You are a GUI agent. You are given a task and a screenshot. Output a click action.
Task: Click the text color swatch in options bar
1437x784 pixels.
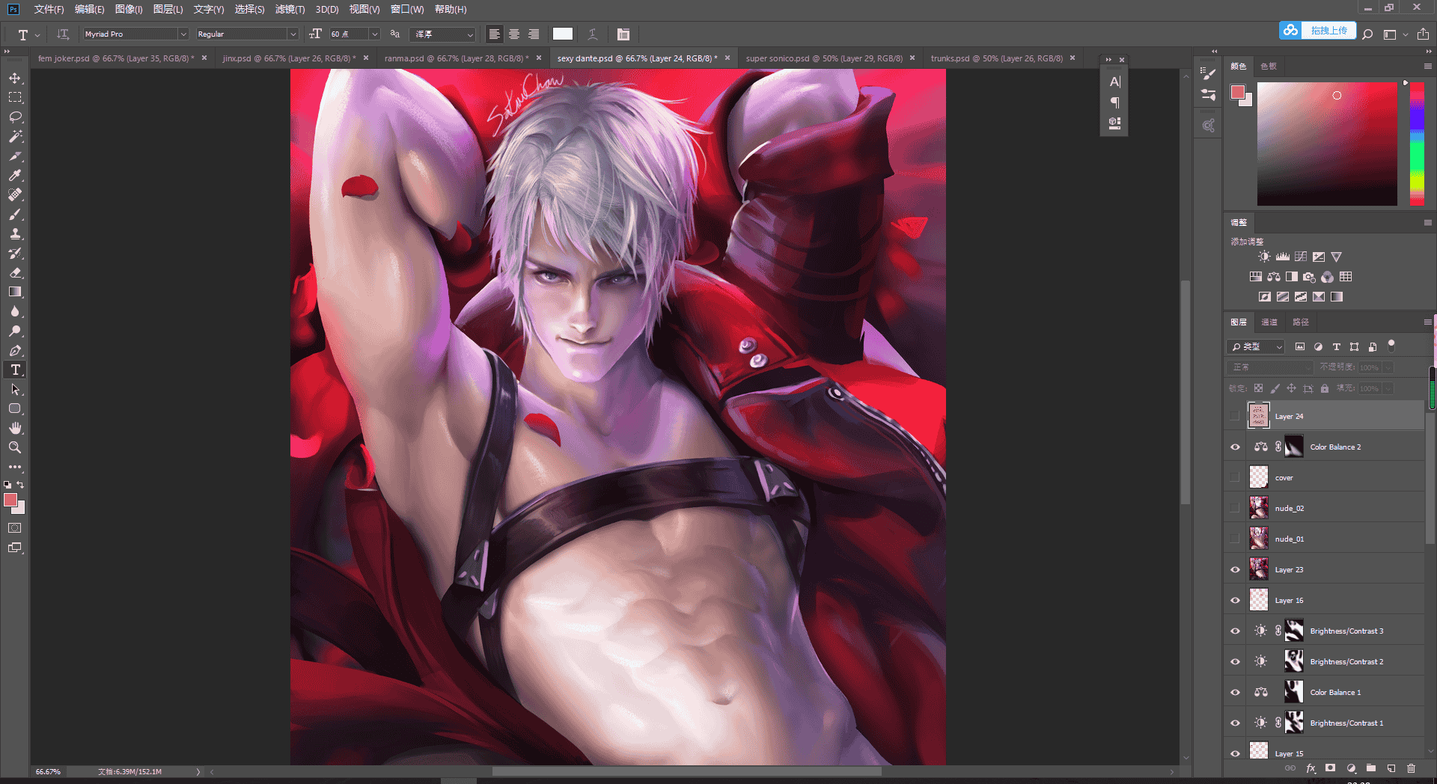pyautogui.click(x=563, y=34)
